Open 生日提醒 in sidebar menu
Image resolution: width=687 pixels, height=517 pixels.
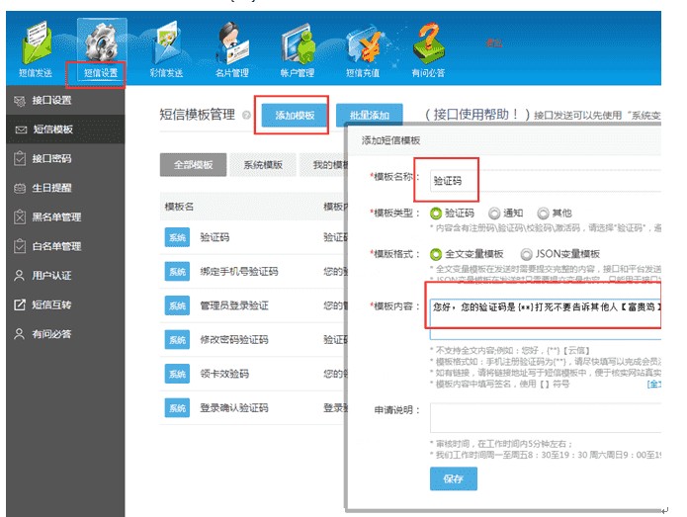tap(51, 188)
